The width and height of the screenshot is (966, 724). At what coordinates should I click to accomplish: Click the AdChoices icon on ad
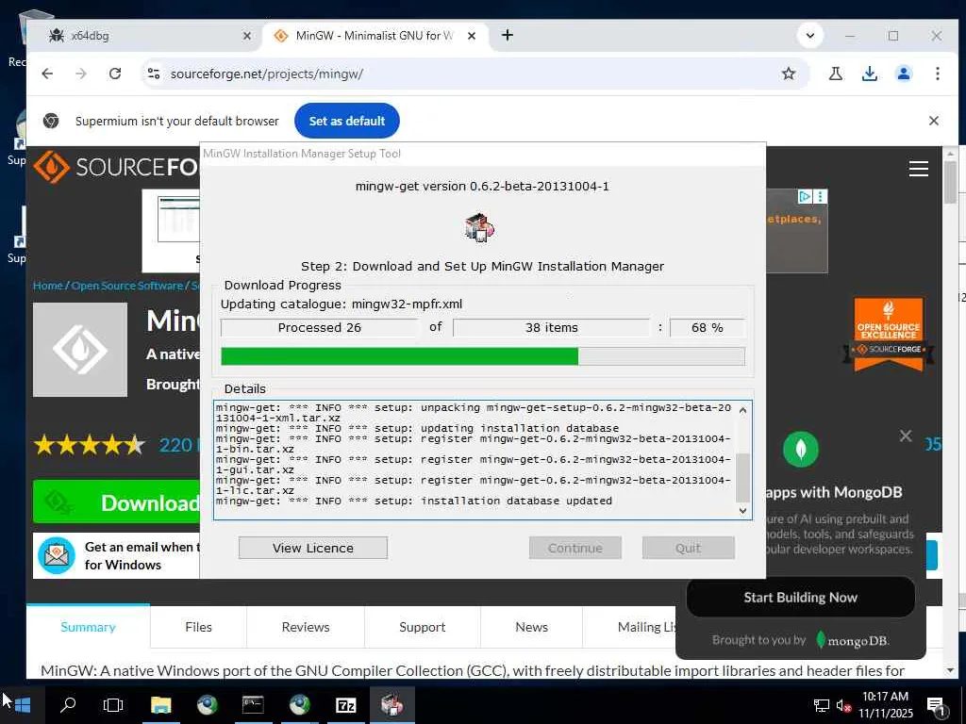click(804, 196)
